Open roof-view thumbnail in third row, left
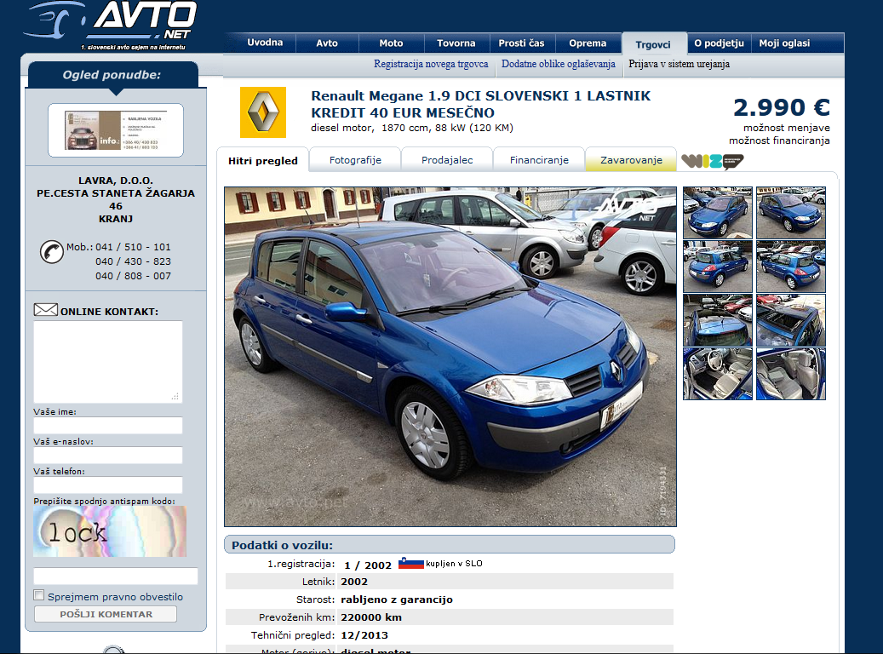Screen dimensions: 883x654 tap(718, 320)
